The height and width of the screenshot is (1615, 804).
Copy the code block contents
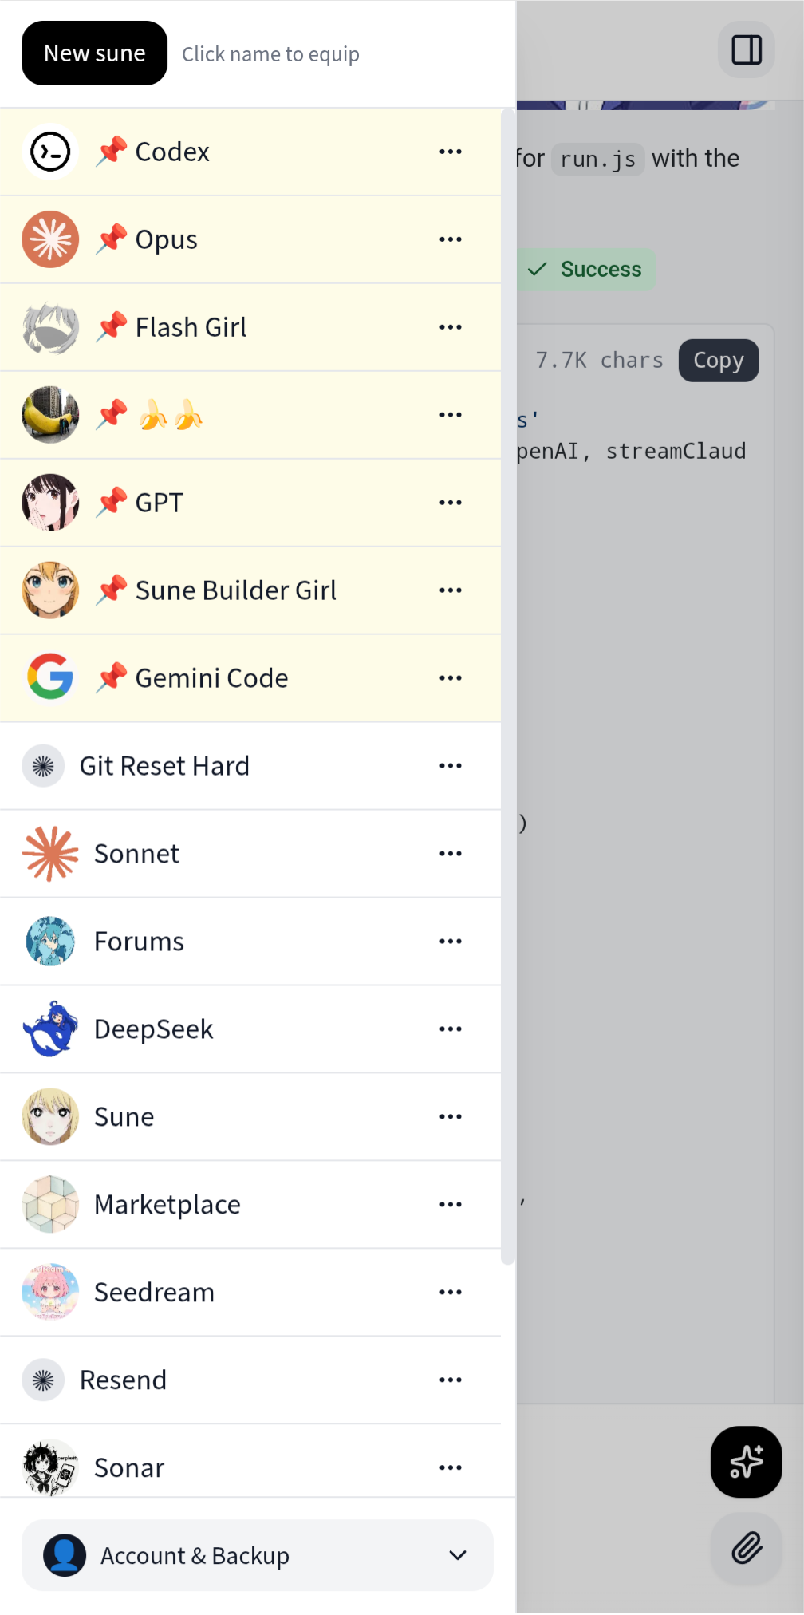718,361
